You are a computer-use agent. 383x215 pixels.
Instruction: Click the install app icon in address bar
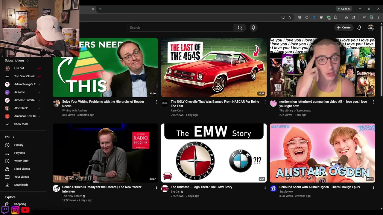point(283,17)
